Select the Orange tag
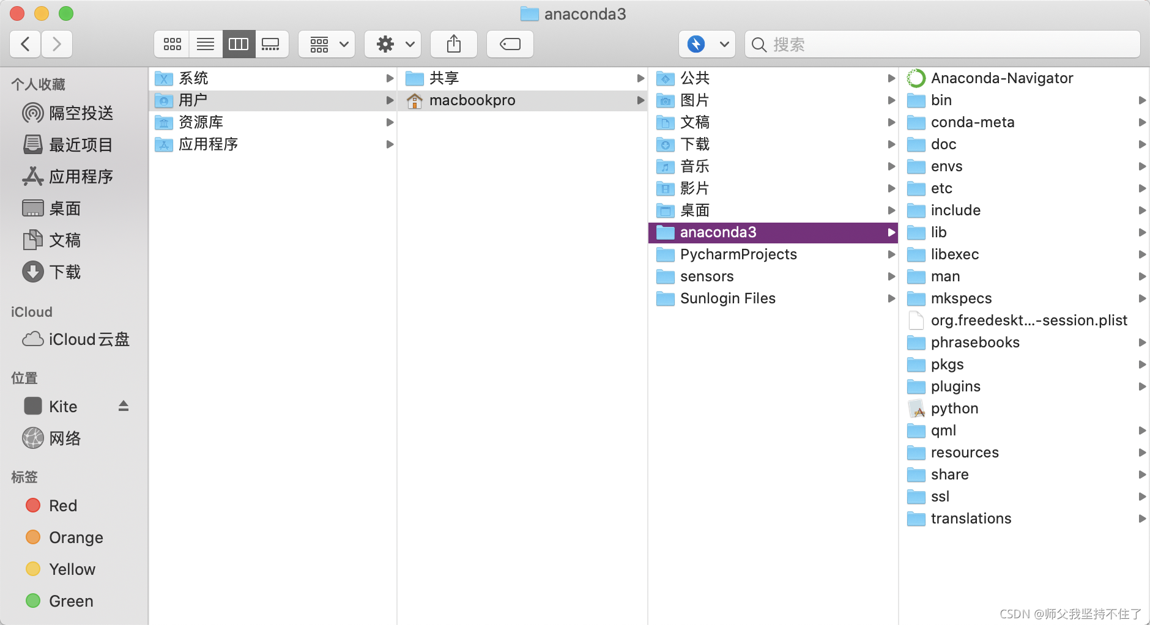 click(x=74, y=538)
